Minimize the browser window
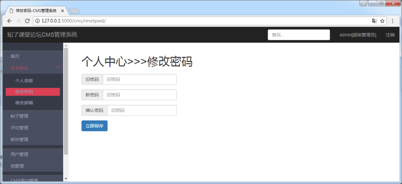Screen dimensions: 402x184 click(372, 3)
